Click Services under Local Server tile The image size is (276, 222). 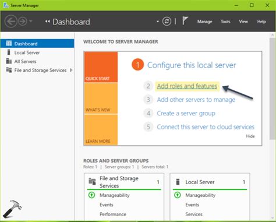pos(194,214)
